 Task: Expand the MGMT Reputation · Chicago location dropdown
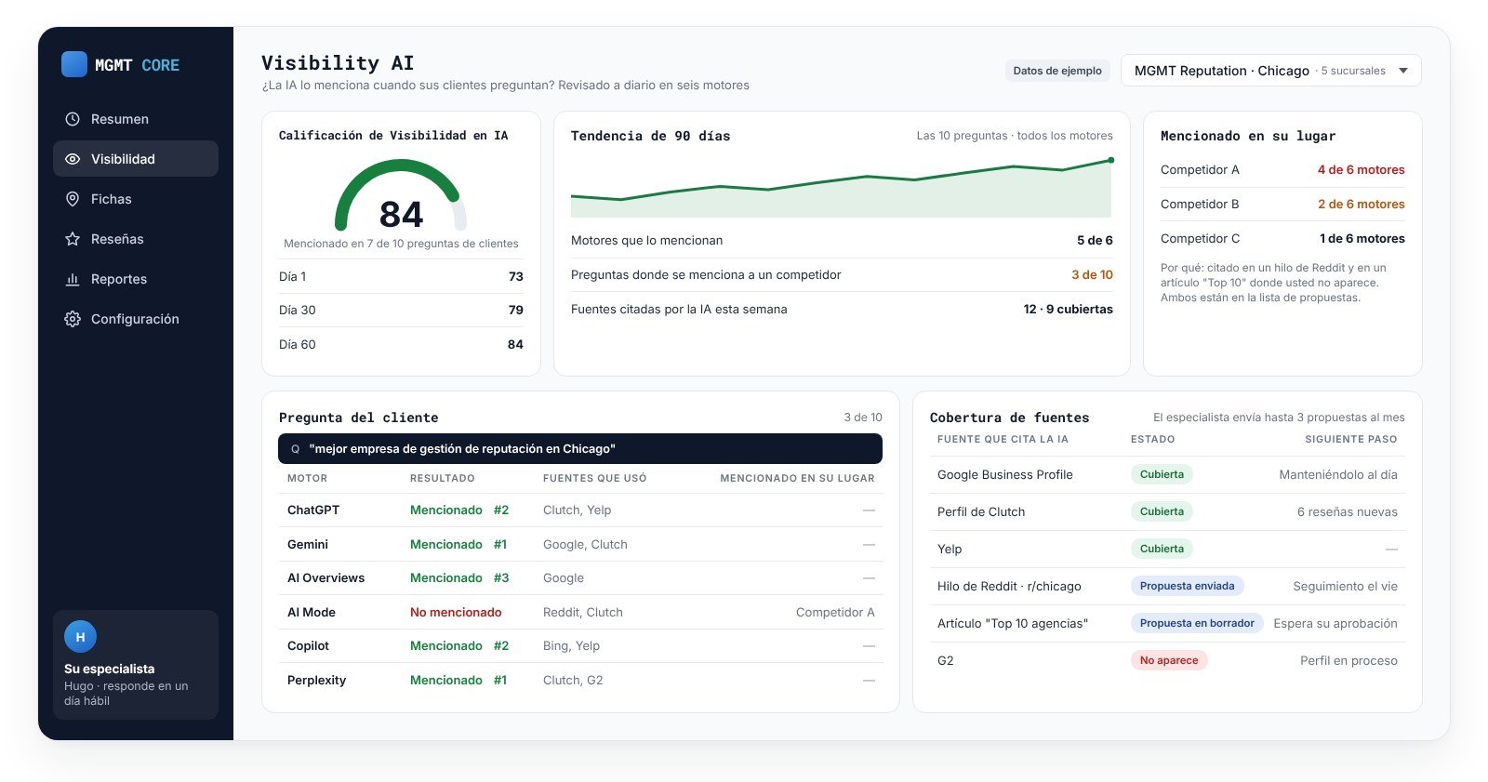click(x=1271, y=71)
